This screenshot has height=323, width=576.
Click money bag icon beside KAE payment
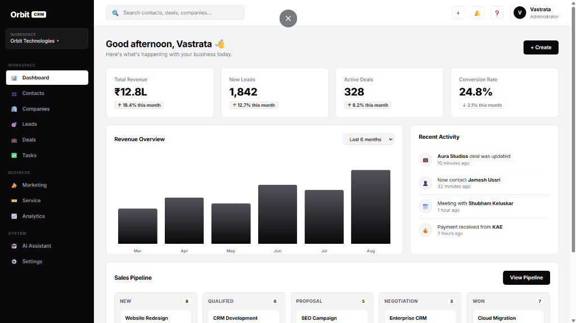point(425,230)
